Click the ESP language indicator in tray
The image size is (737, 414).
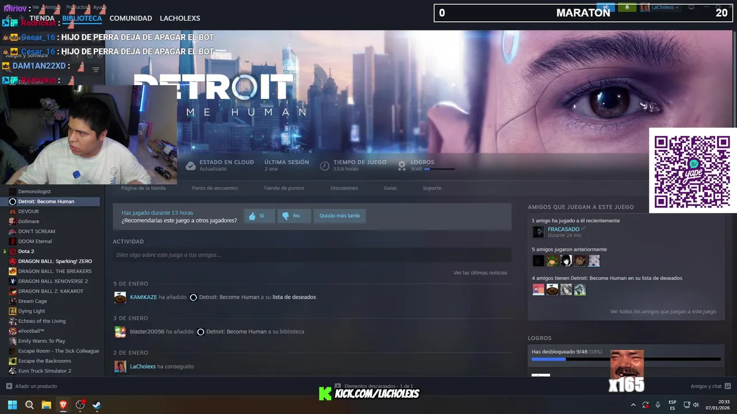(673, 405)
